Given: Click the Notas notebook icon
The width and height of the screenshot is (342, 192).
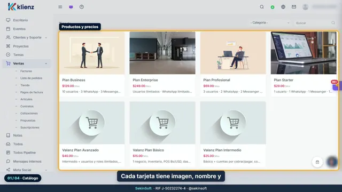Looking at the screenshot, I should [8, 135].
